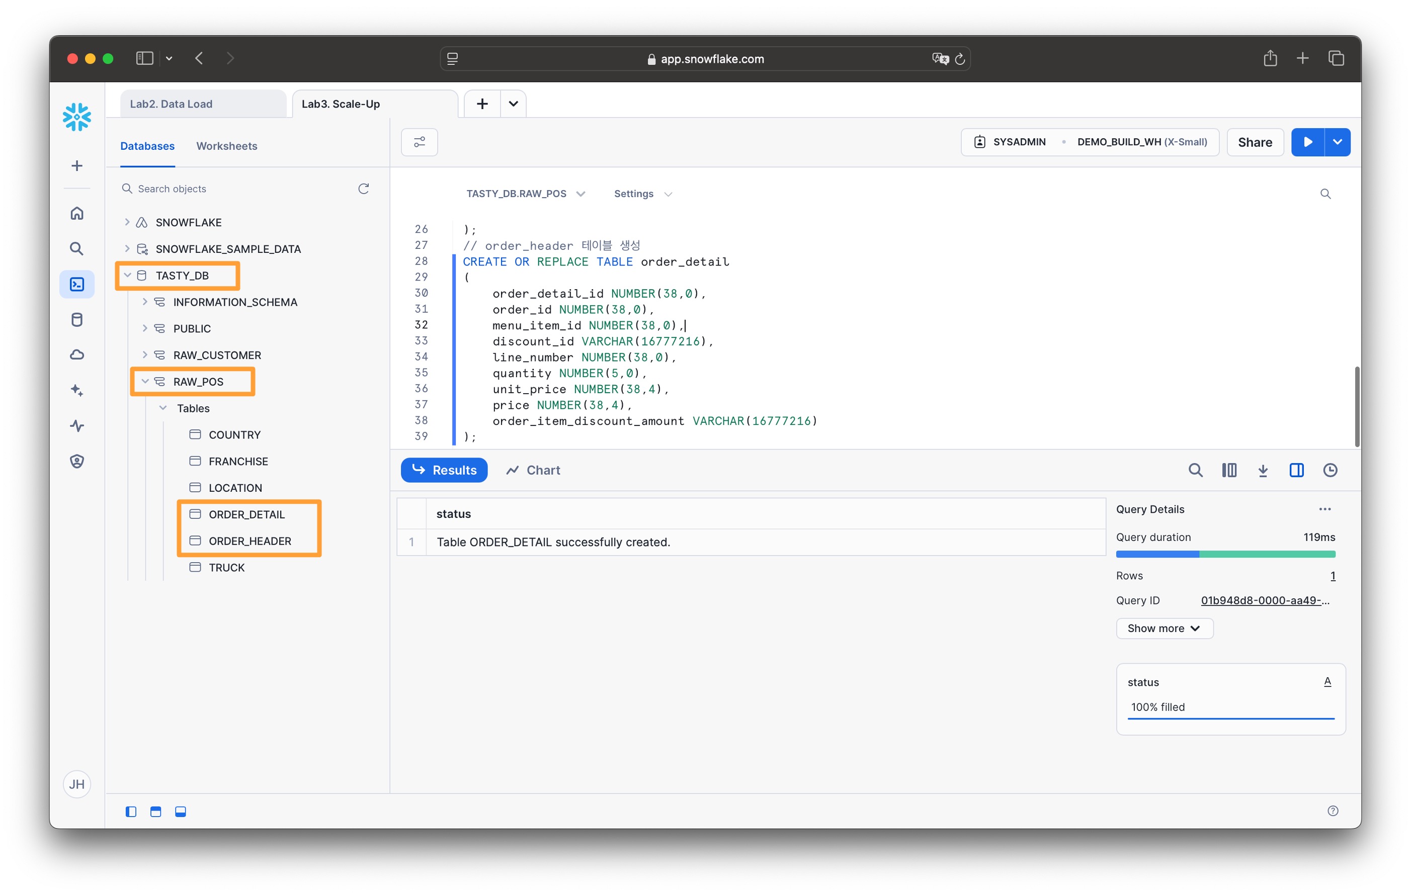Screen dimensions: 1413x894
Task: Click the worksheet filter settings icon
Action: [x=419, y=142]
